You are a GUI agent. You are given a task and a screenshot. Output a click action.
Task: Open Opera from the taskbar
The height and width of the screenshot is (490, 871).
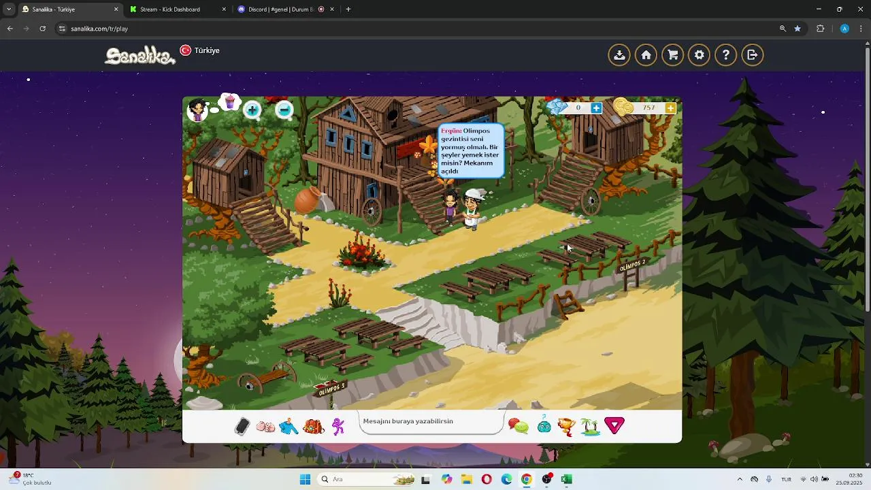[487, 479]
